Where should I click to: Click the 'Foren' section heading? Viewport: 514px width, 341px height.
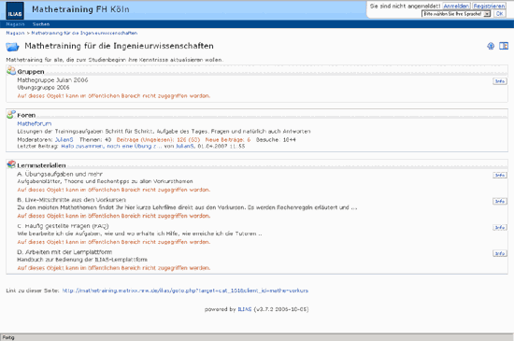coord(26,115)
